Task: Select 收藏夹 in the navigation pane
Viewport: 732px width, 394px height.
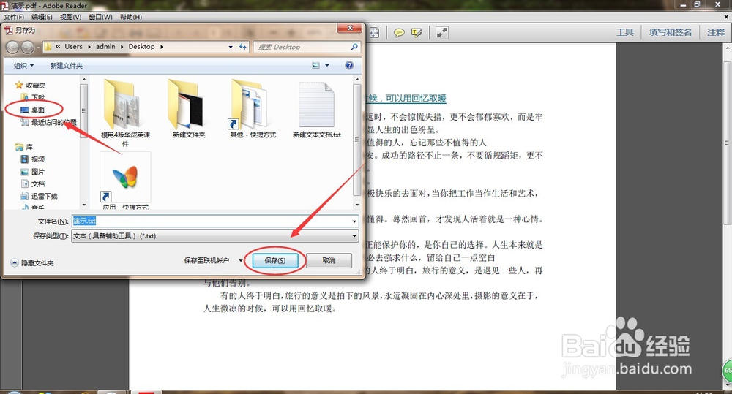Action: [x=30, y=86]
